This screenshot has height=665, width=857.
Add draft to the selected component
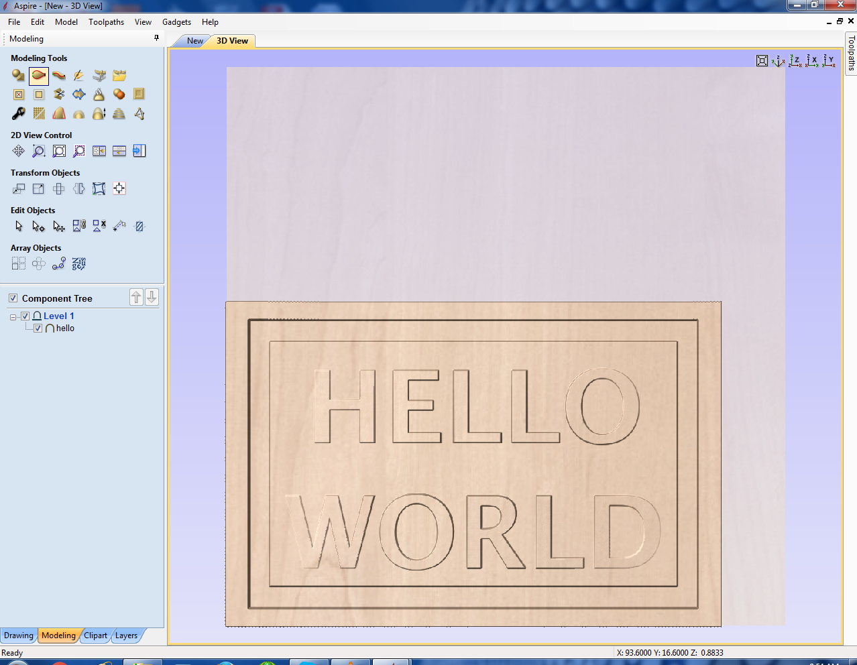tap(59, 114)
